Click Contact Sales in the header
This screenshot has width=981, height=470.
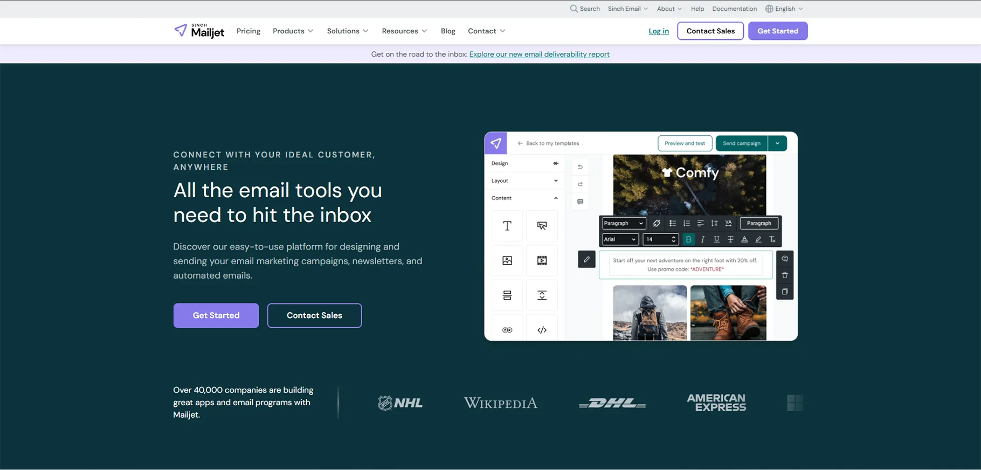[710, 31]
